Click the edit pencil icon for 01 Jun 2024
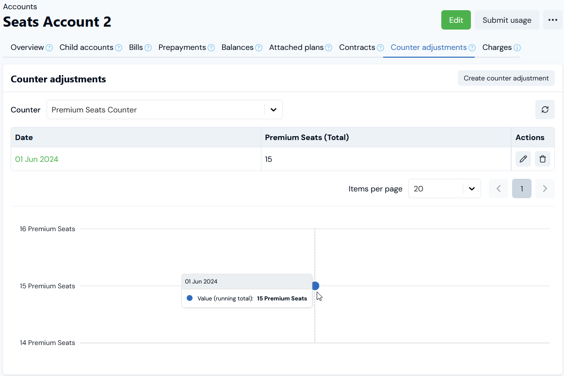The width and height of the screenshot is (564, 376). [x=523, y=159]
